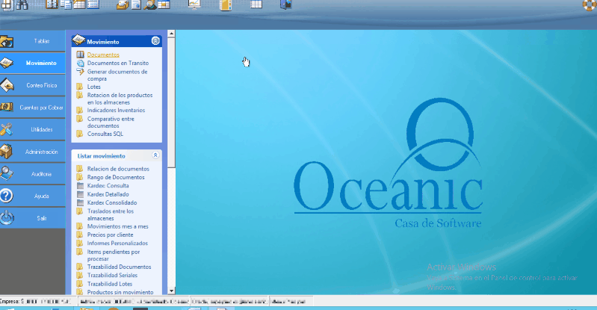Click the Utilidades tools icon in sidebar

click(x=7, y=129)
